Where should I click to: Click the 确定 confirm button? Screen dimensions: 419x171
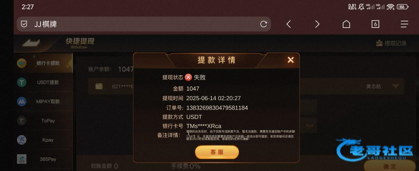390,166
